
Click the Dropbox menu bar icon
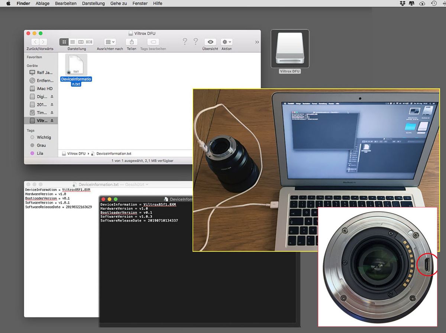pyautogui.click(x=403, y=3)
